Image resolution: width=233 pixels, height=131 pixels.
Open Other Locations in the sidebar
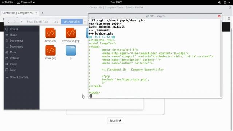21,77
